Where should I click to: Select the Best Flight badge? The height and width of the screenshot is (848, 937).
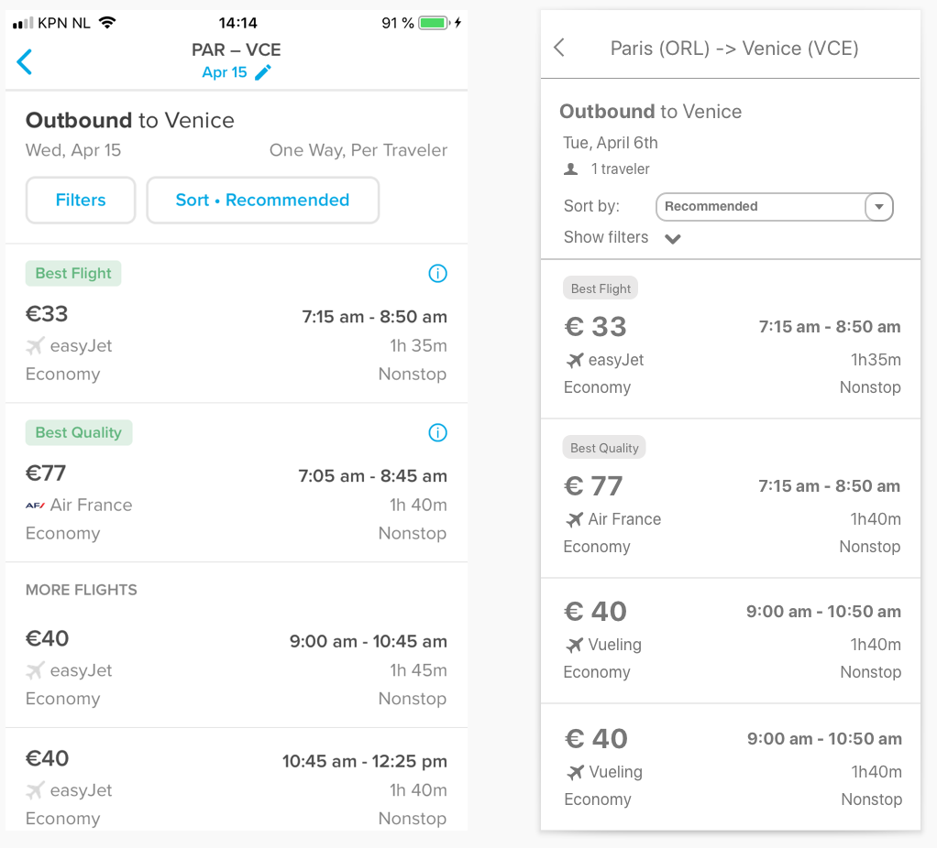click(72, 273)
